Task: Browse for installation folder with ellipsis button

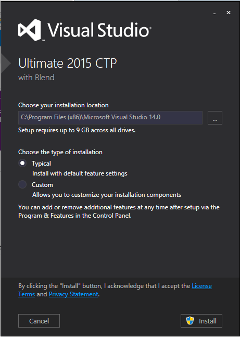Action: (x=215, y=118)
